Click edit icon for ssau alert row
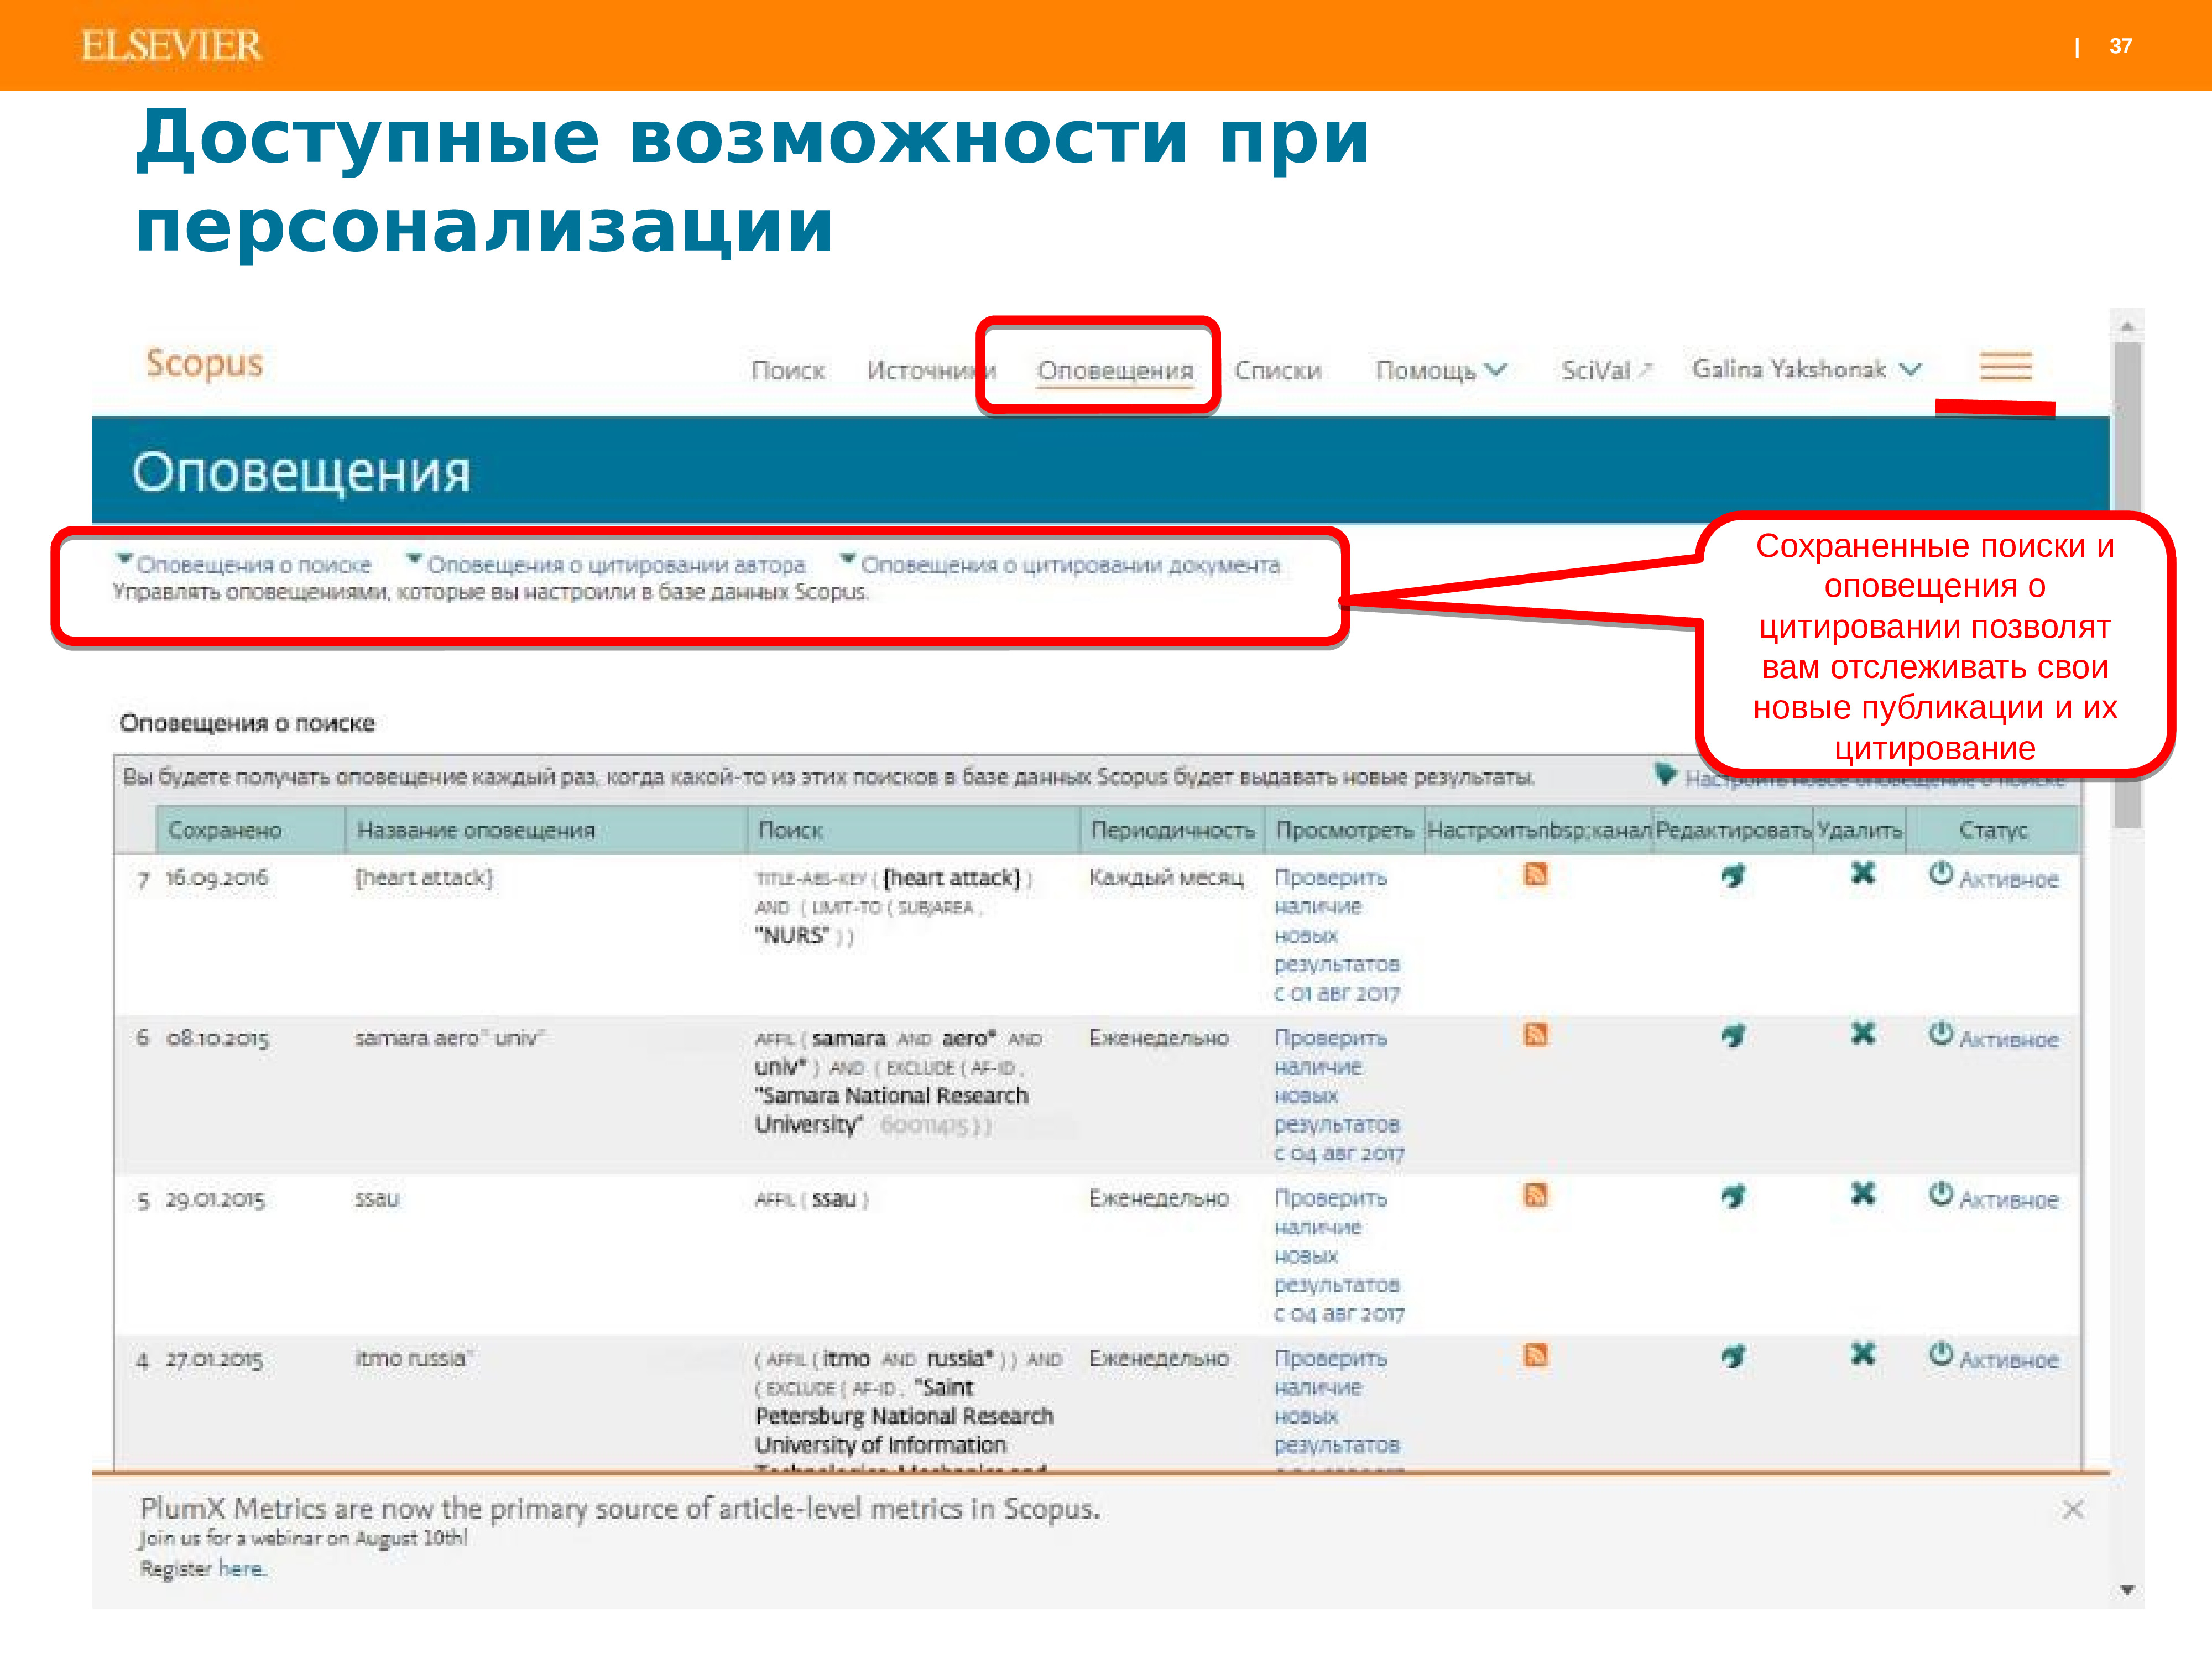 (1733, 1196)
